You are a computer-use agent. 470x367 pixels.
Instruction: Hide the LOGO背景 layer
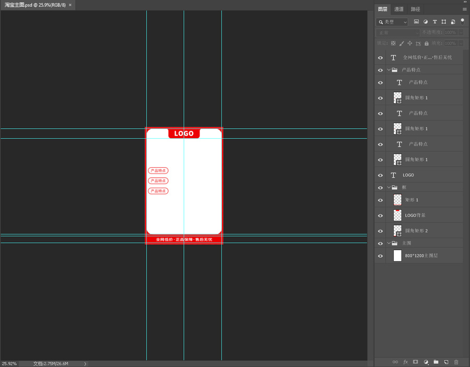[380, 216]
